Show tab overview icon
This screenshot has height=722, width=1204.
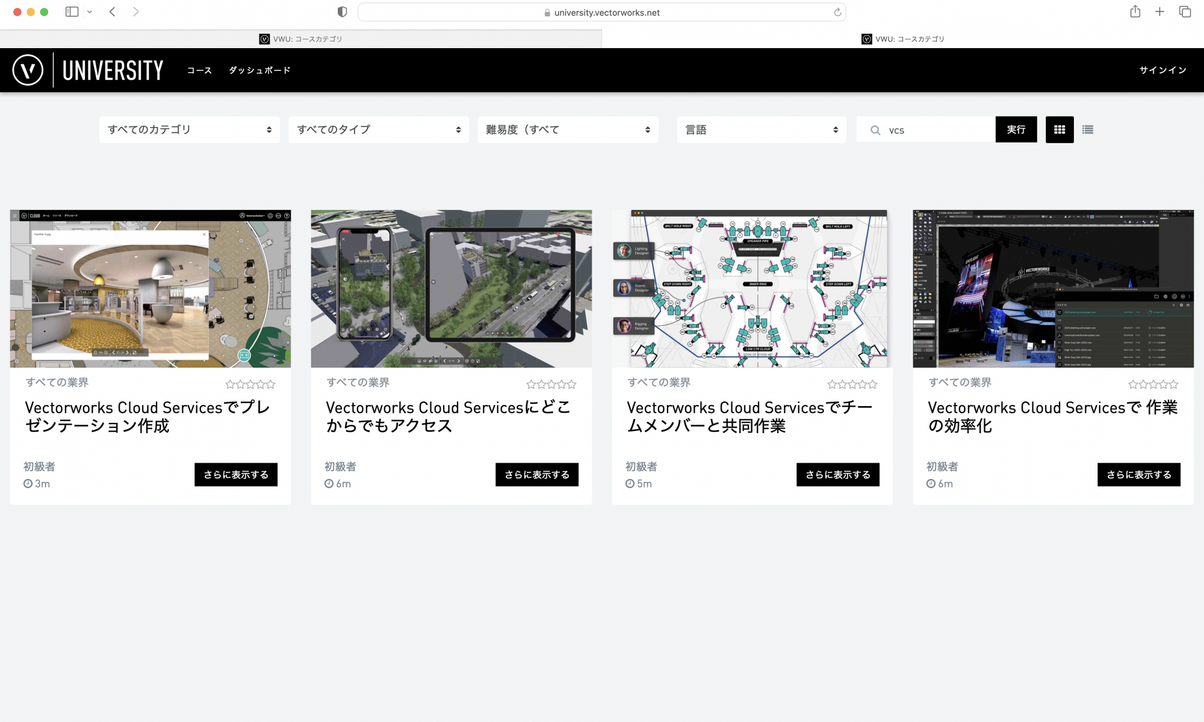[x=1185, y=11]
